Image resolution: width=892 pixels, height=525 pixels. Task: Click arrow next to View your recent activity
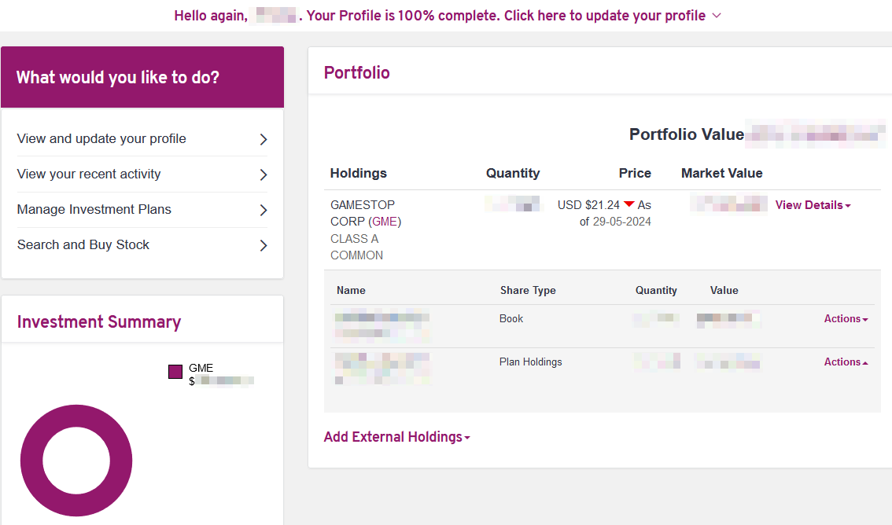[x=264, y=174]
